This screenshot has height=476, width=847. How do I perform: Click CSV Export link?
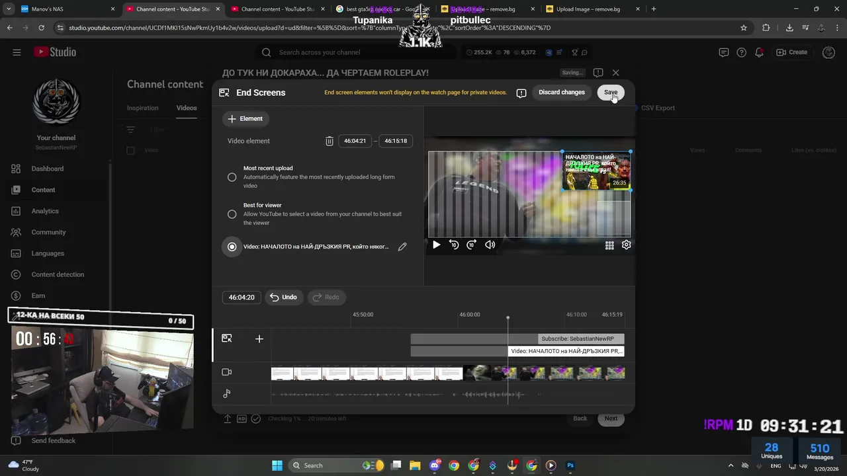[x=658, y=108]
